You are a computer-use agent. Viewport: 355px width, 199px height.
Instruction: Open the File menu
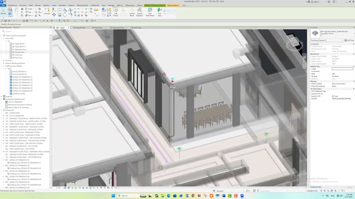coord(3,5)
